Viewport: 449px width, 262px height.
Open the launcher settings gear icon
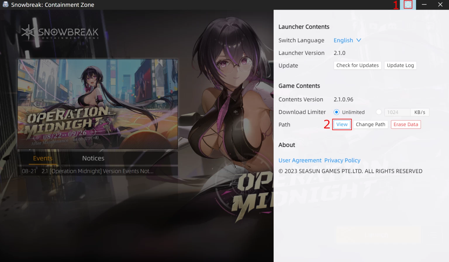[408, 5]
